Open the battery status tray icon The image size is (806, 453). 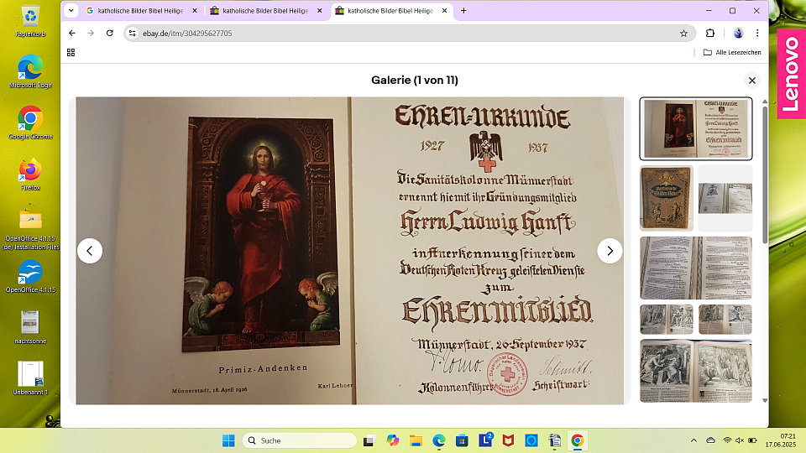point(752,440)
